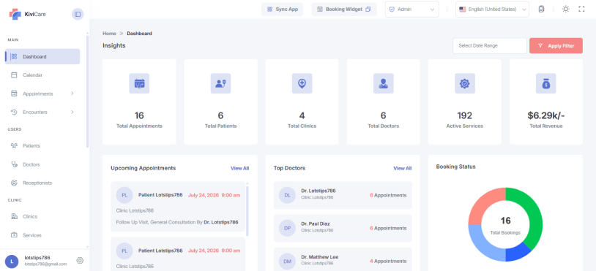Click the Upcoming Appointments list scrollbar
The width and height of the screenshot is (596, 271).
247,210
